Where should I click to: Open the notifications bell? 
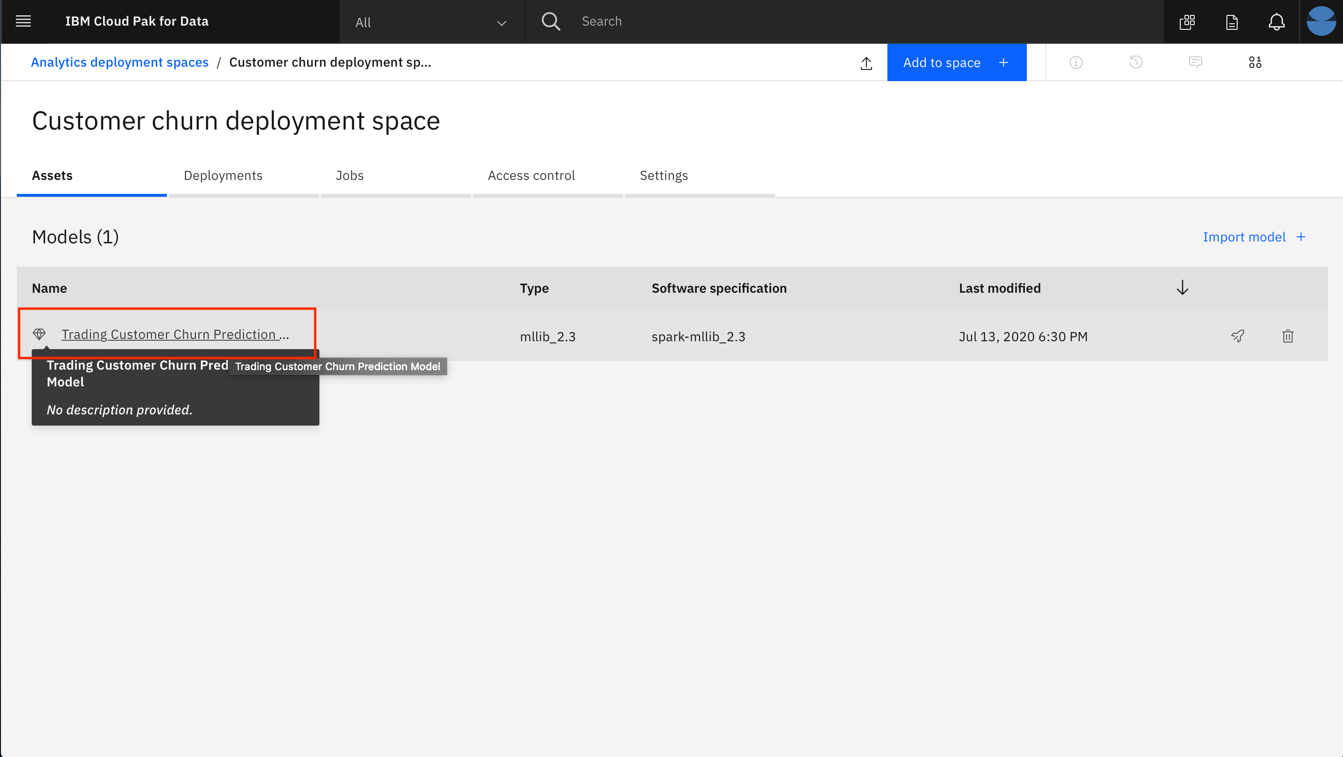1276,22
